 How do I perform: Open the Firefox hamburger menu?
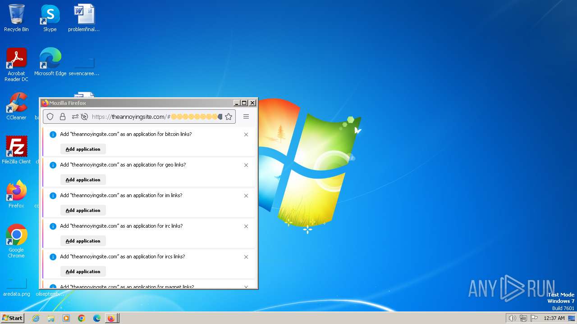pos(246,117)
